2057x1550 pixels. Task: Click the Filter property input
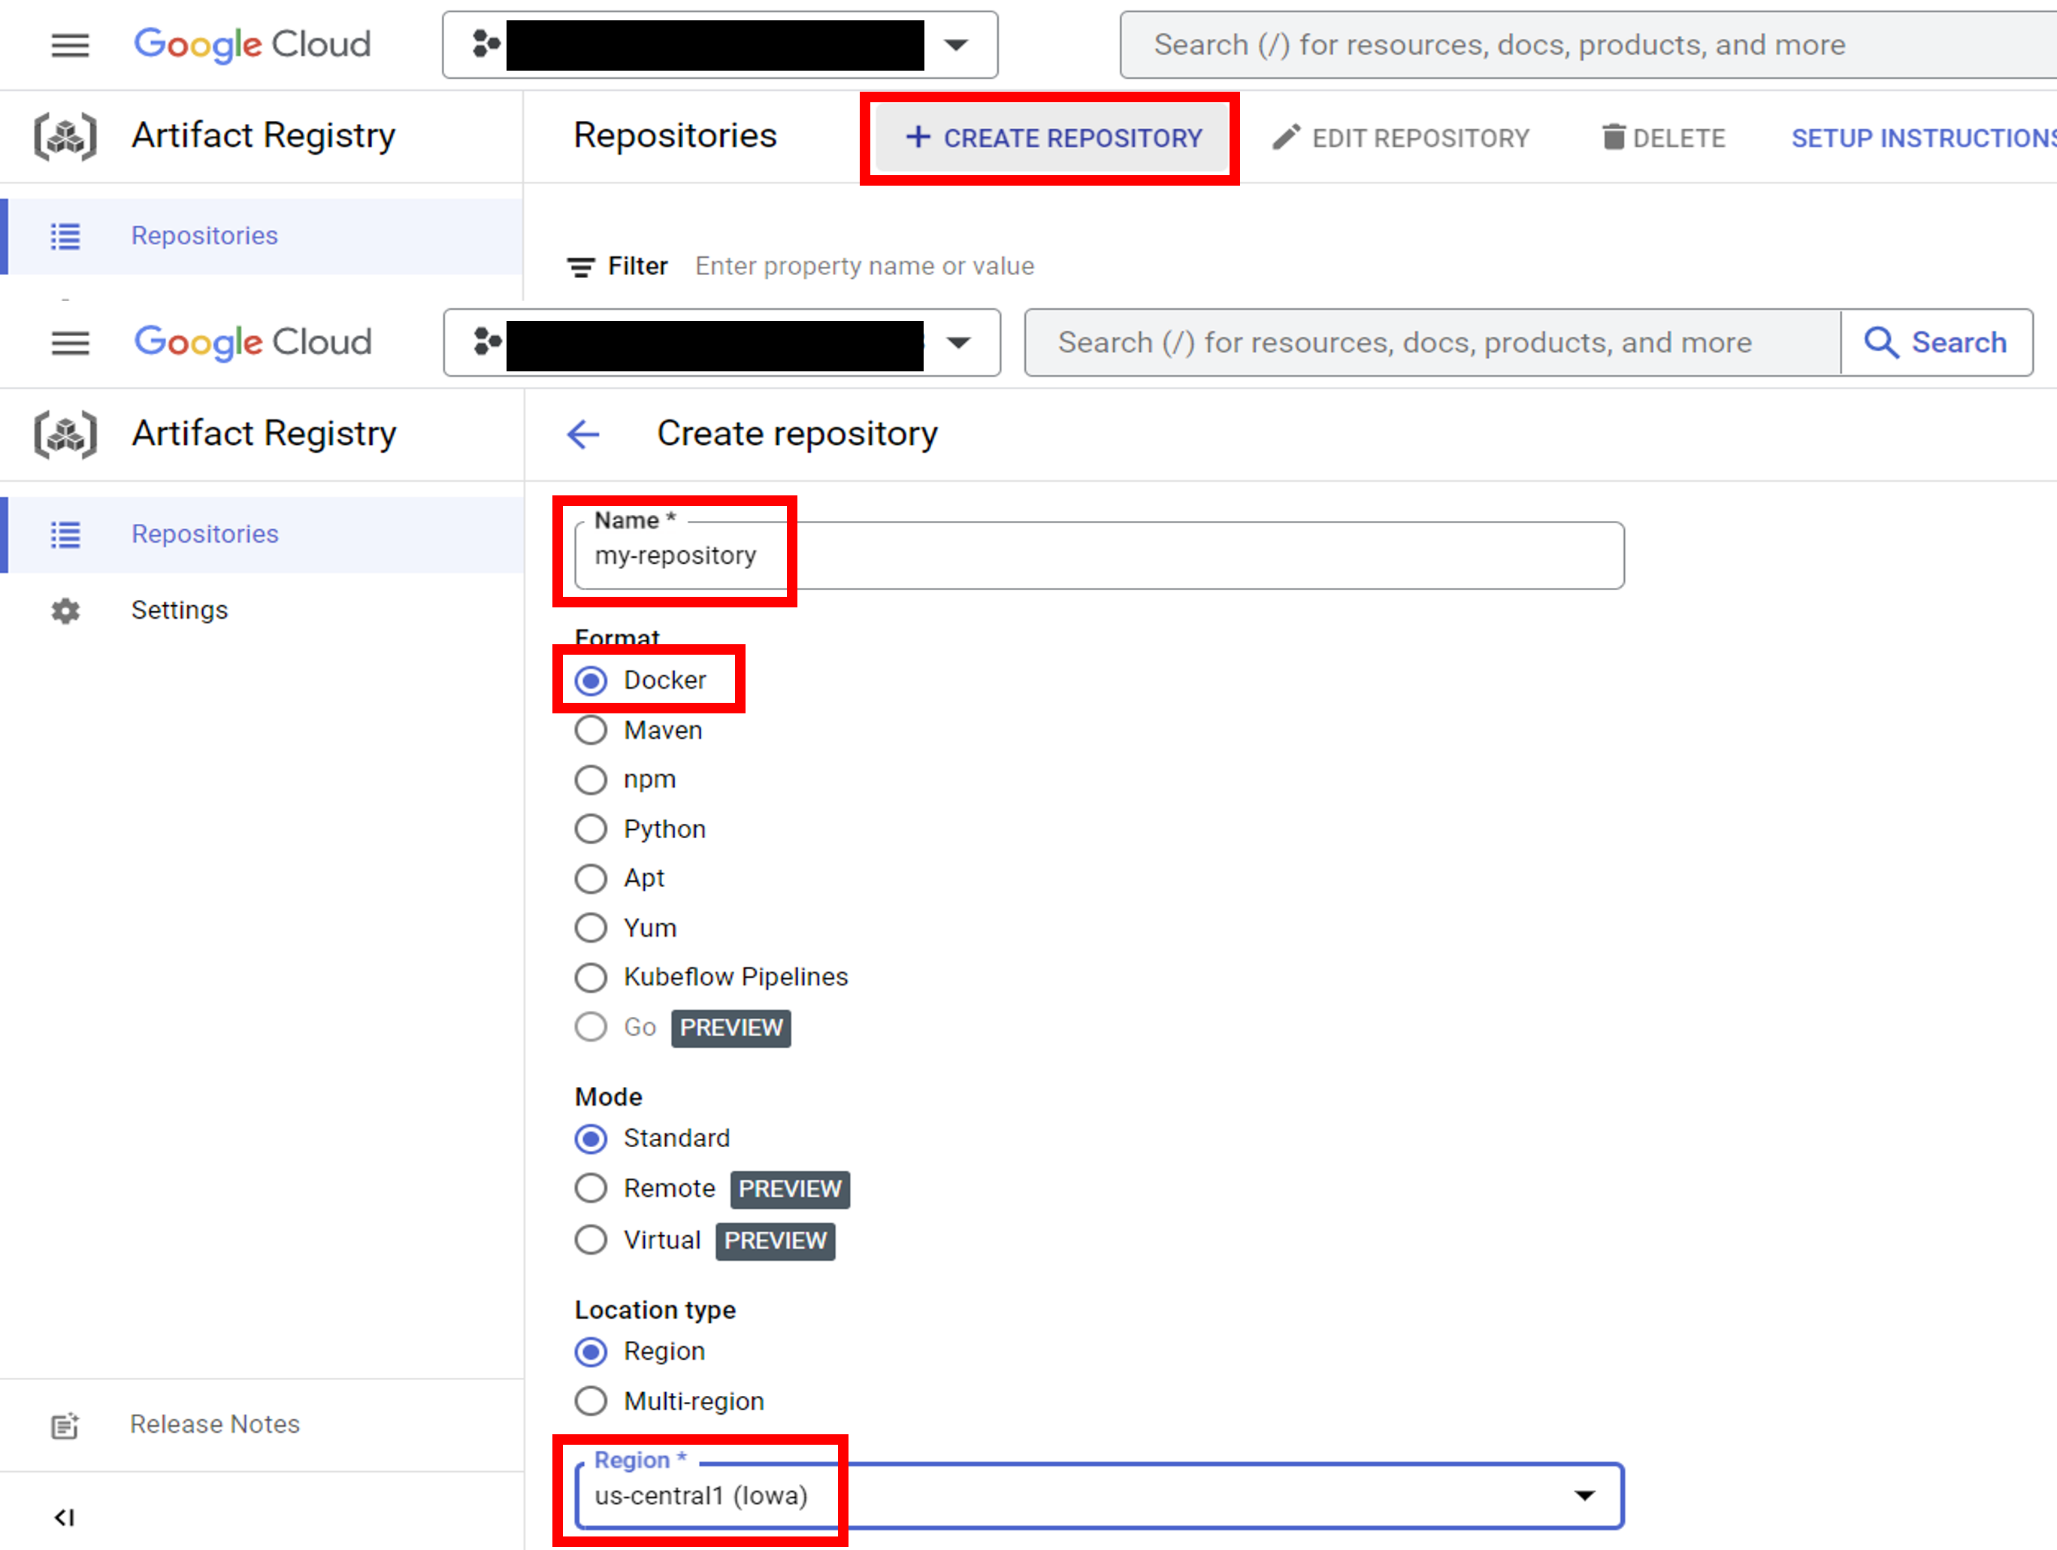(x=865, y=266)
